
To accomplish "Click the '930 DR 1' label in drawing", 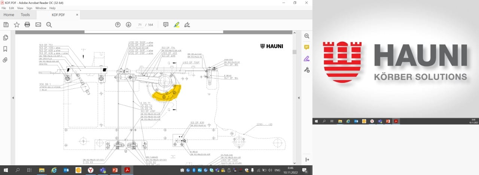I will click(45, 85).
